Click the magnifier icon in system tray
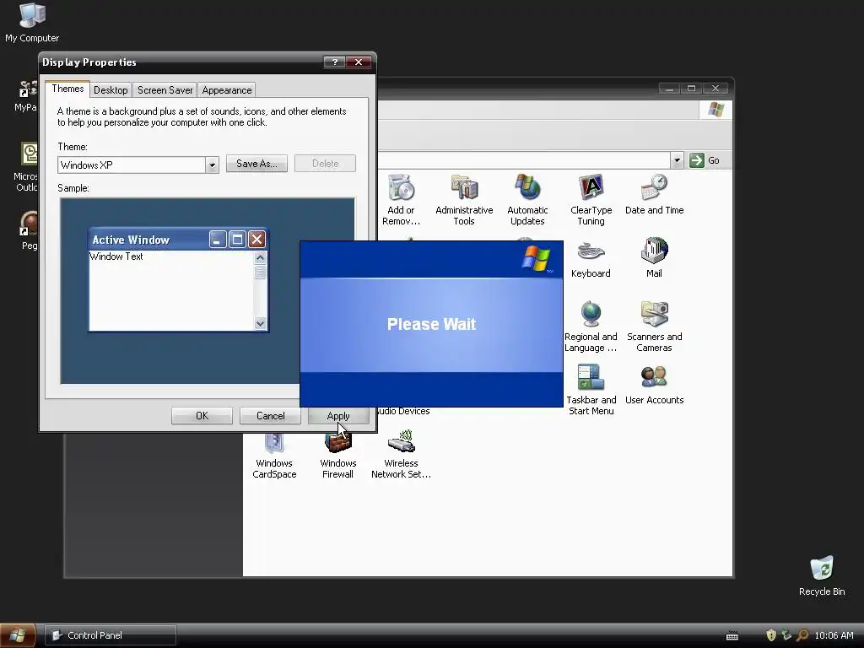Screen dimensions: 864x648 pyautogui.click(x=802, y=635)
